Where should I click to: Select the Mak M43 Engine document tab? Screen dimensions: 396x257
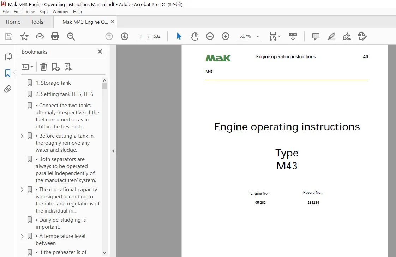85,22
